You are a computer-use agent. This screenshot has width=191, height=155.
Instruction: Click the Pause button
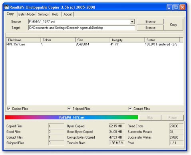173,118
